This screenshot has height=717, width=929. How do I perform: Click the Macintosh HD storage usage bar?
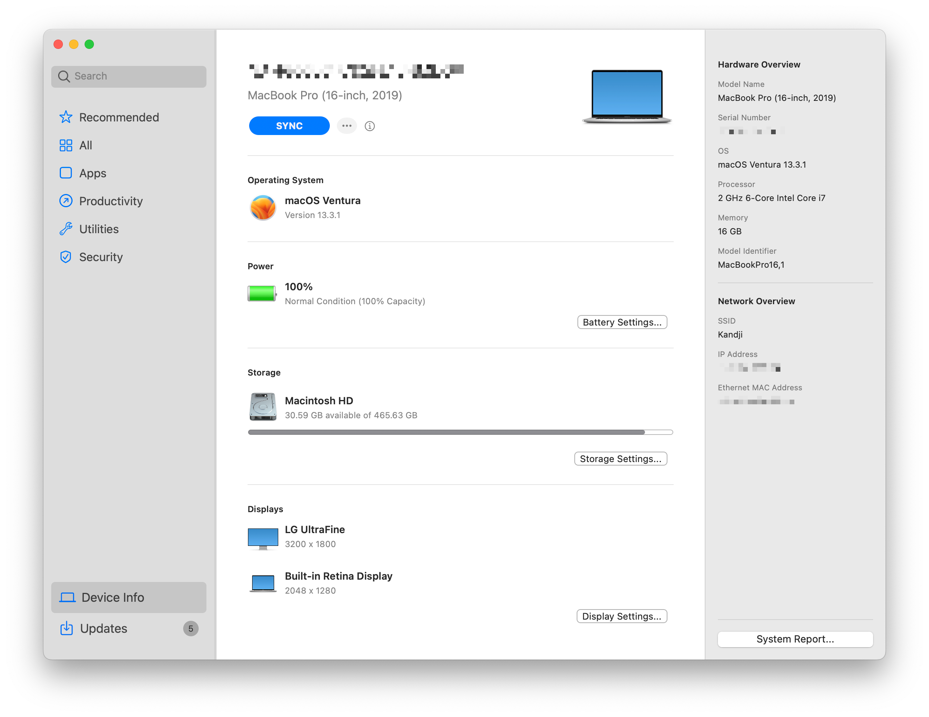pyautogui.click(x=460, y=432)
